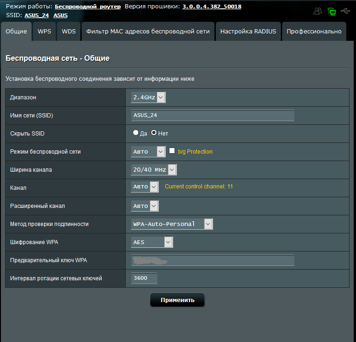Click the 'Метод проверки подлинности' label
356x342 pixels.
pos(49,224)
